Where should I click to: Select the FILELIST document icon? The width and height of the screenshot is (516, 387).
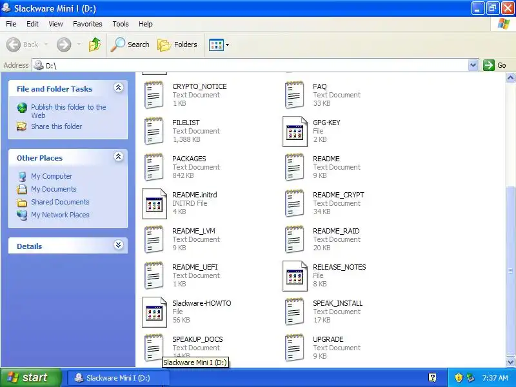pos(154,131)
